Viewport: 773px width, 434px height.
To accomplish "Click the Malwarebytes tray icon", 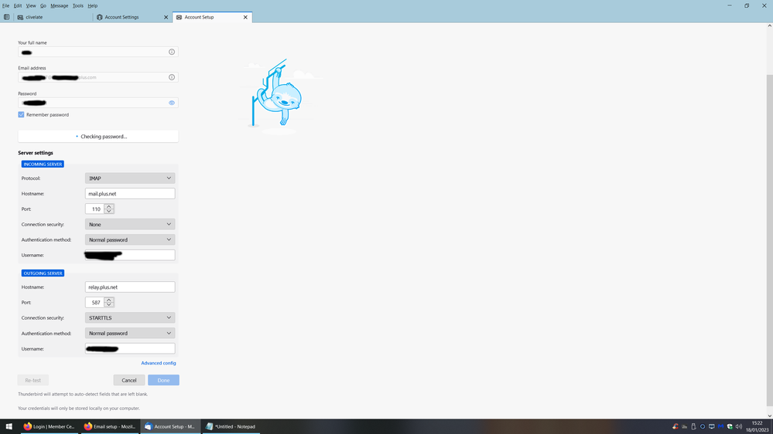I will tap(720, 426).
